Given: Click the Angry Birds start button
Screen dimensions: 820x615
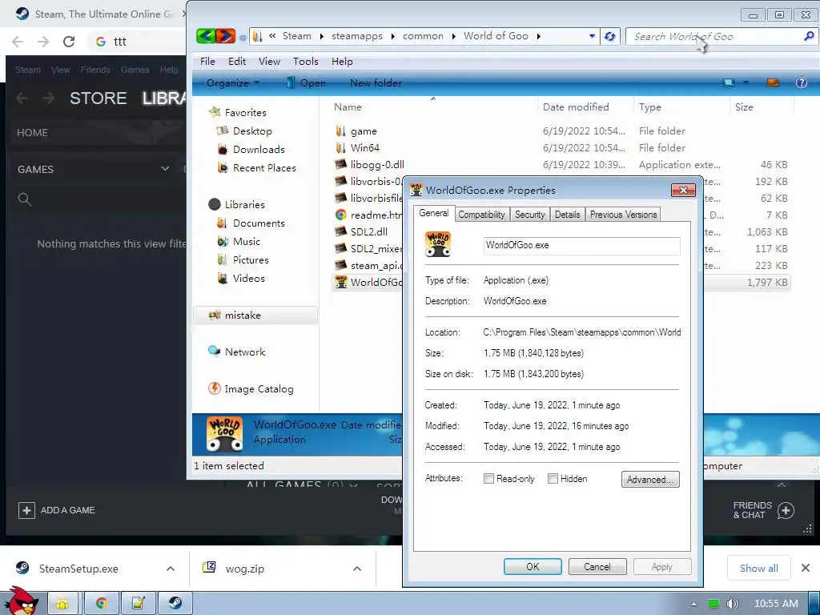Looking at the screenshot, I should [x=21, y=601].
